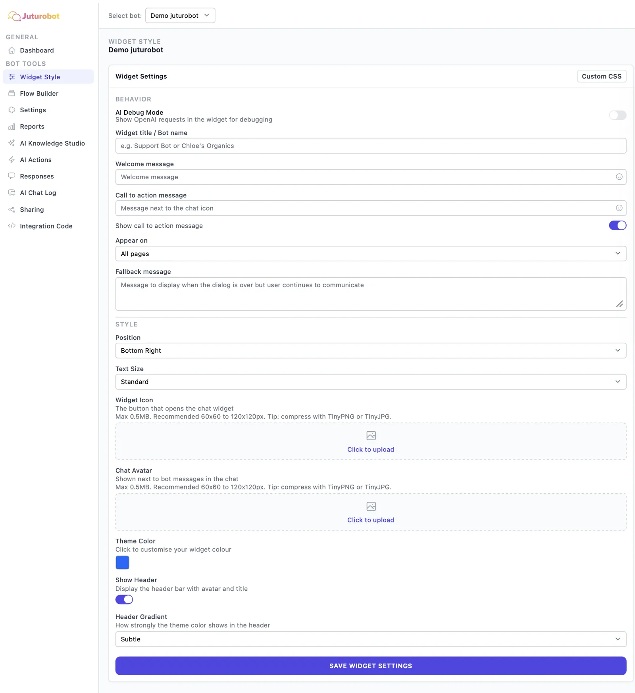635x693 pixels.
Task: Click the Responses speech bubble icon
Action: [12, 176]
